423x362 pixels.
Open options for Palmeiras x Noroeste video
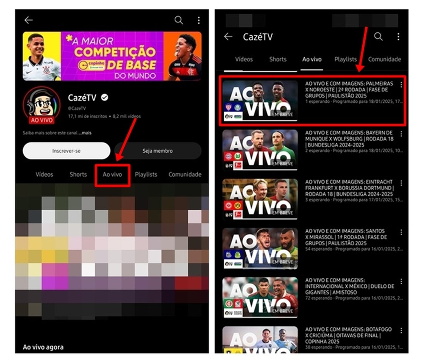click(x=401, y=85)
